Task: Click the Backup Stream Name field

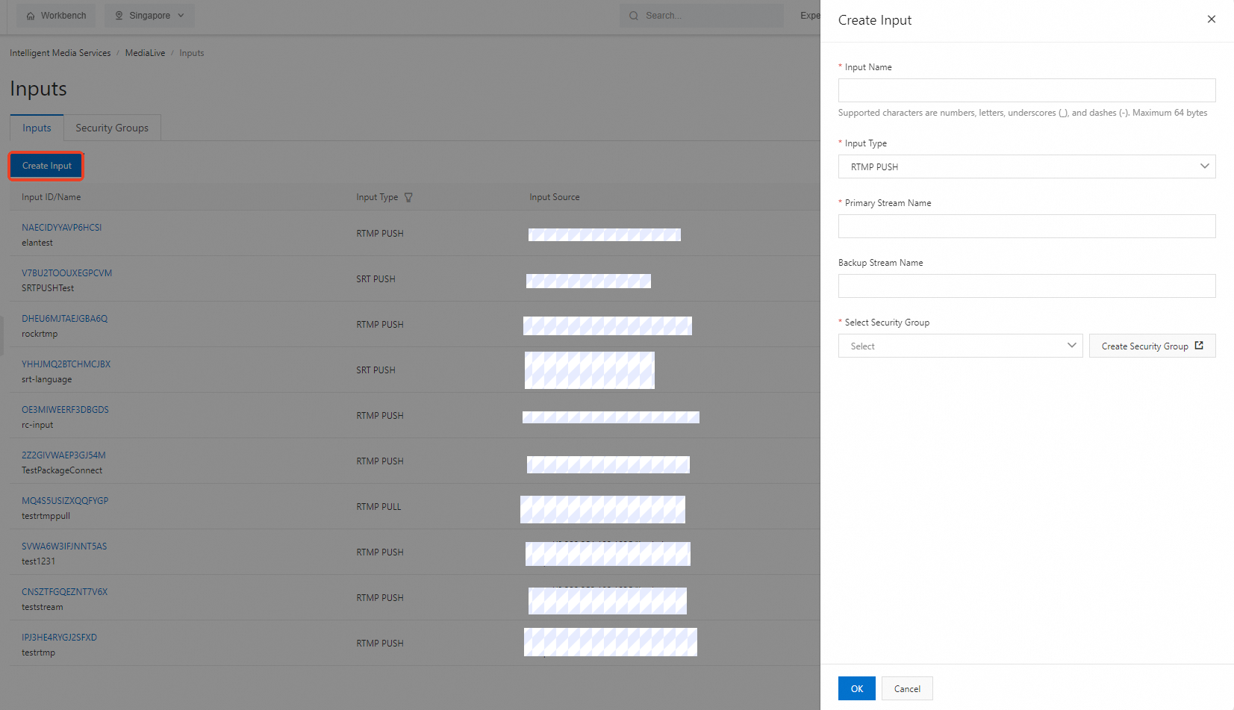Action: [x=1026, y=285]
